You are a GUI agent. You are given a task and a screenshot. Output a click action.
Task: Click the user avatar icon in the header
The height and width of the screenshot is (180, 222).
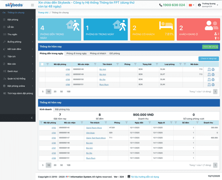coord(199,5)
